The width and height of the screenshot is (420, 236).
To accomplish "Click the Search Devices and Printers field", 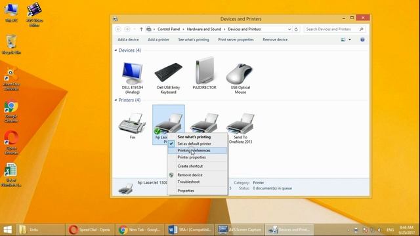I will 335,29.
